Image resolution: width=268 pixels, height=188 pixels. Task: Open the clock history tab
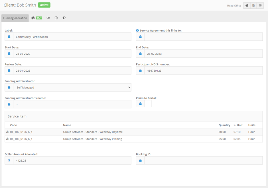tap(56, 18)
